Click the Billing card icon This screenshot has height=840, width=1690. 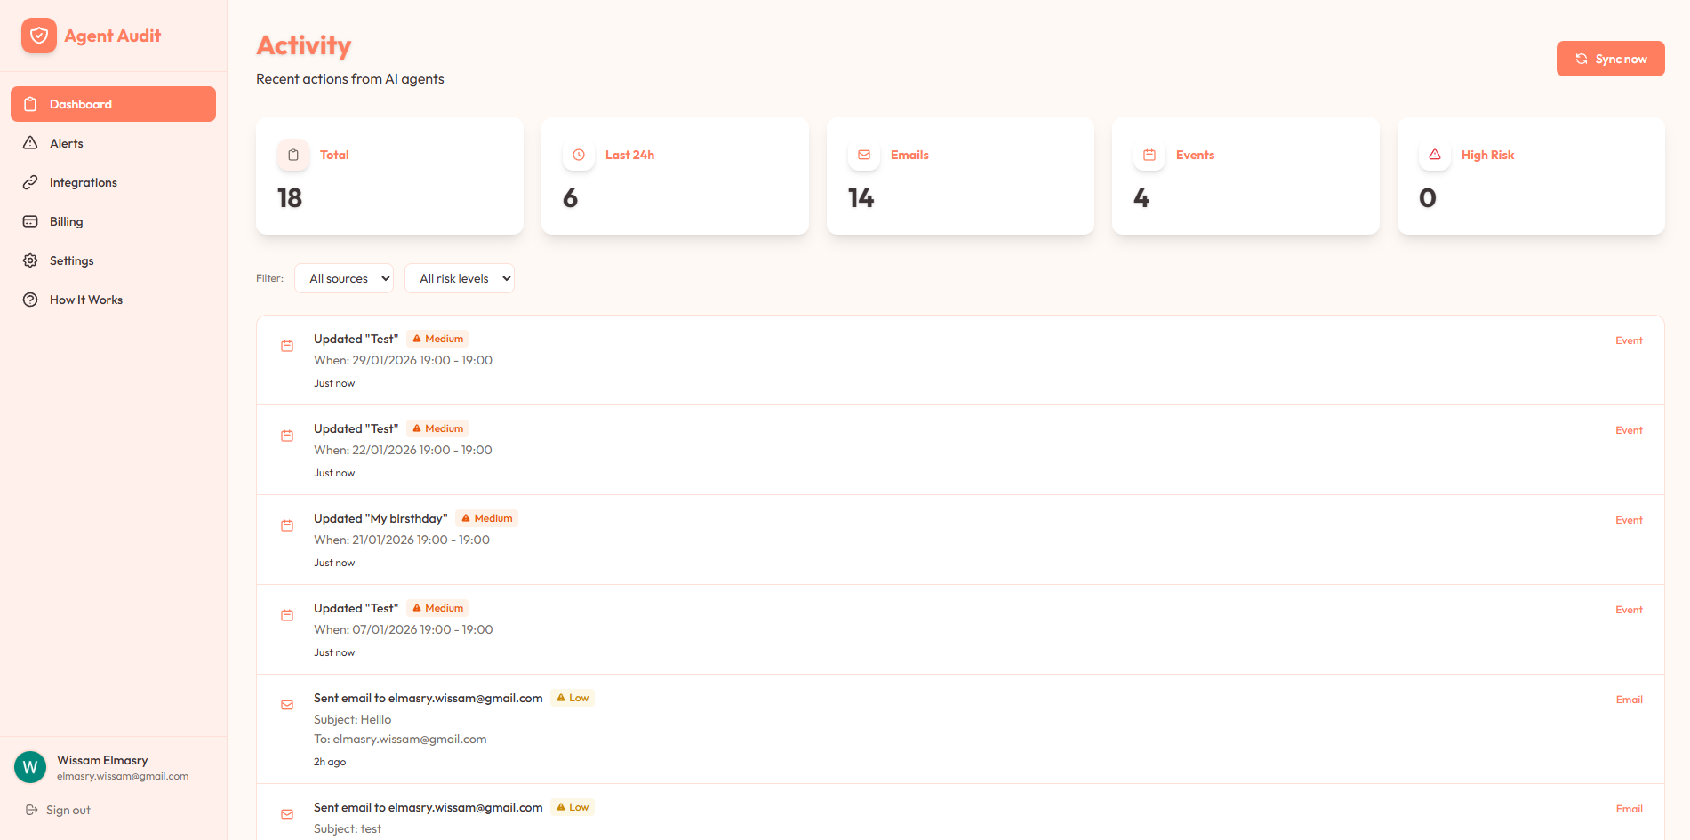pos(30,221)
